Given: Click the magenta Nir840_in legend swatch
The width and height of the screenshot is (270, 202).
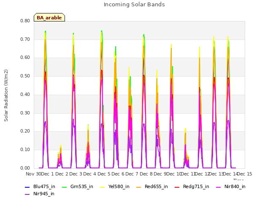Looking at the screenshot, I should 219,187.
